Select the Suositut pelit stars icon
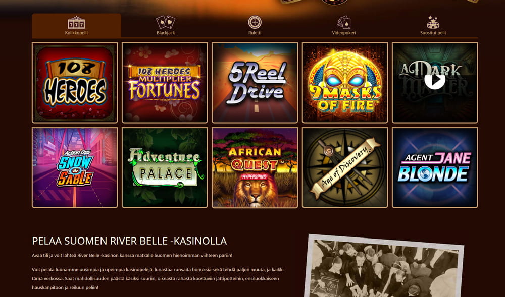Image resolution: width=505 pixels, height=297 pixels. [x=433, y=22]
